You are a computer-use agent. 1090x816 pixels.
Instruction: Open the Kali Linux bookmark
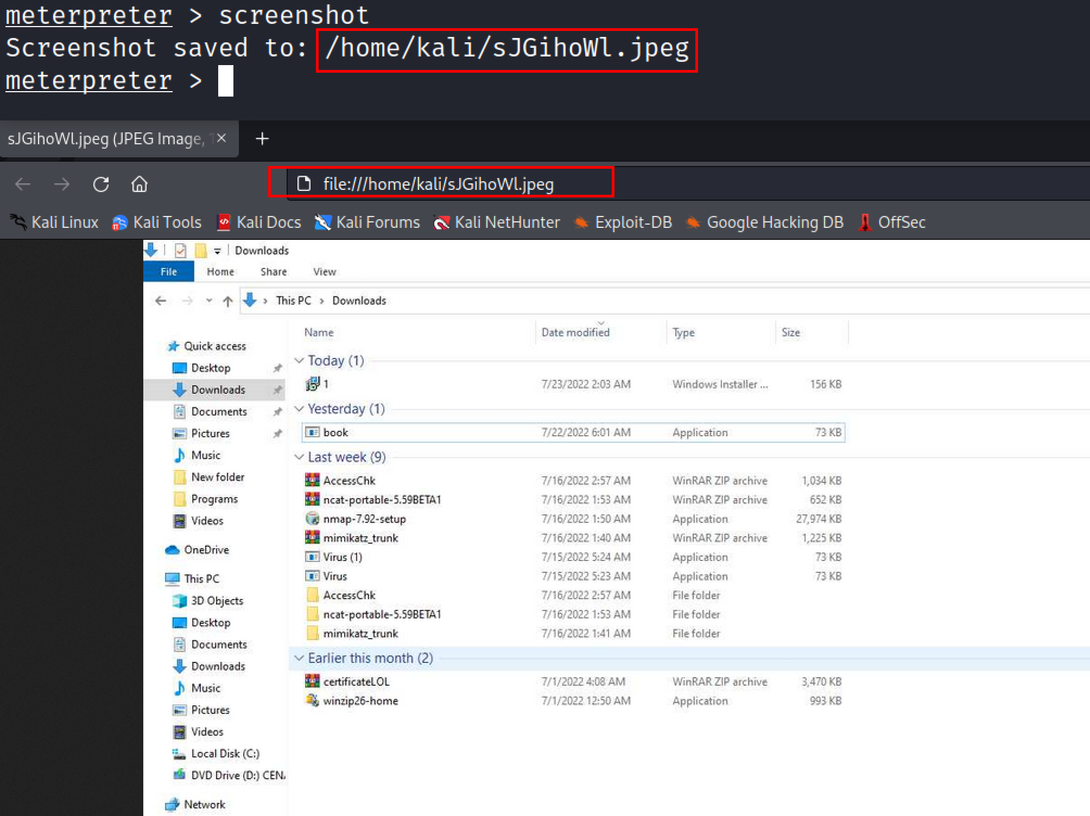54,222
